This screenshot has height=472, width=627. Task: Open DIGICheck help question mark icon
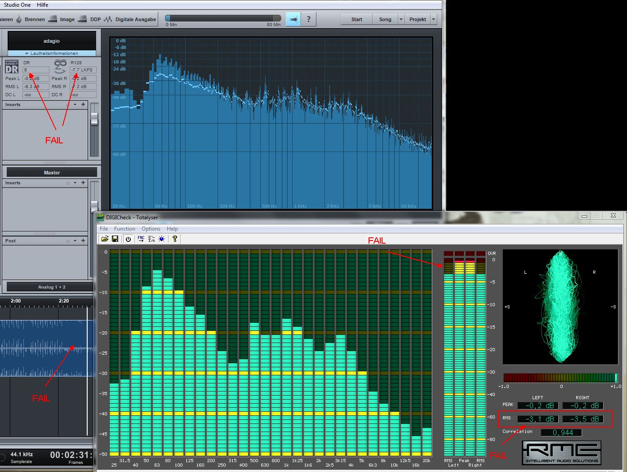click(x=175, y=239)
